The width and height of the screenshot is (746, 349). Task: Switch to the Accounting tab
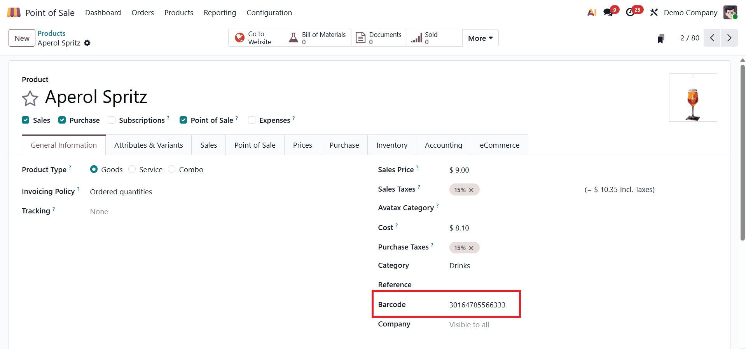pyautogui.click(x=444, y=145)
